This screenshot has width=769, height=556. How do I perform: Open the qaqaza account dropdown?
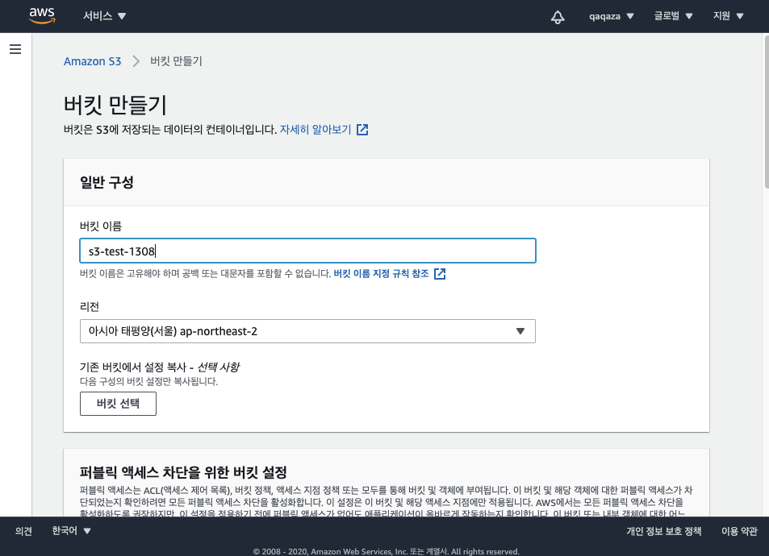pos(612,16)
